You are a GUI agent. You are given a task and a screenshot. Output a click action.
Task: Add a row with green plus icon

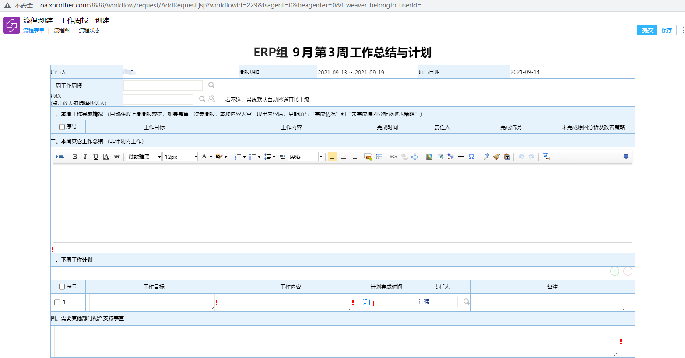pos(615,271)
